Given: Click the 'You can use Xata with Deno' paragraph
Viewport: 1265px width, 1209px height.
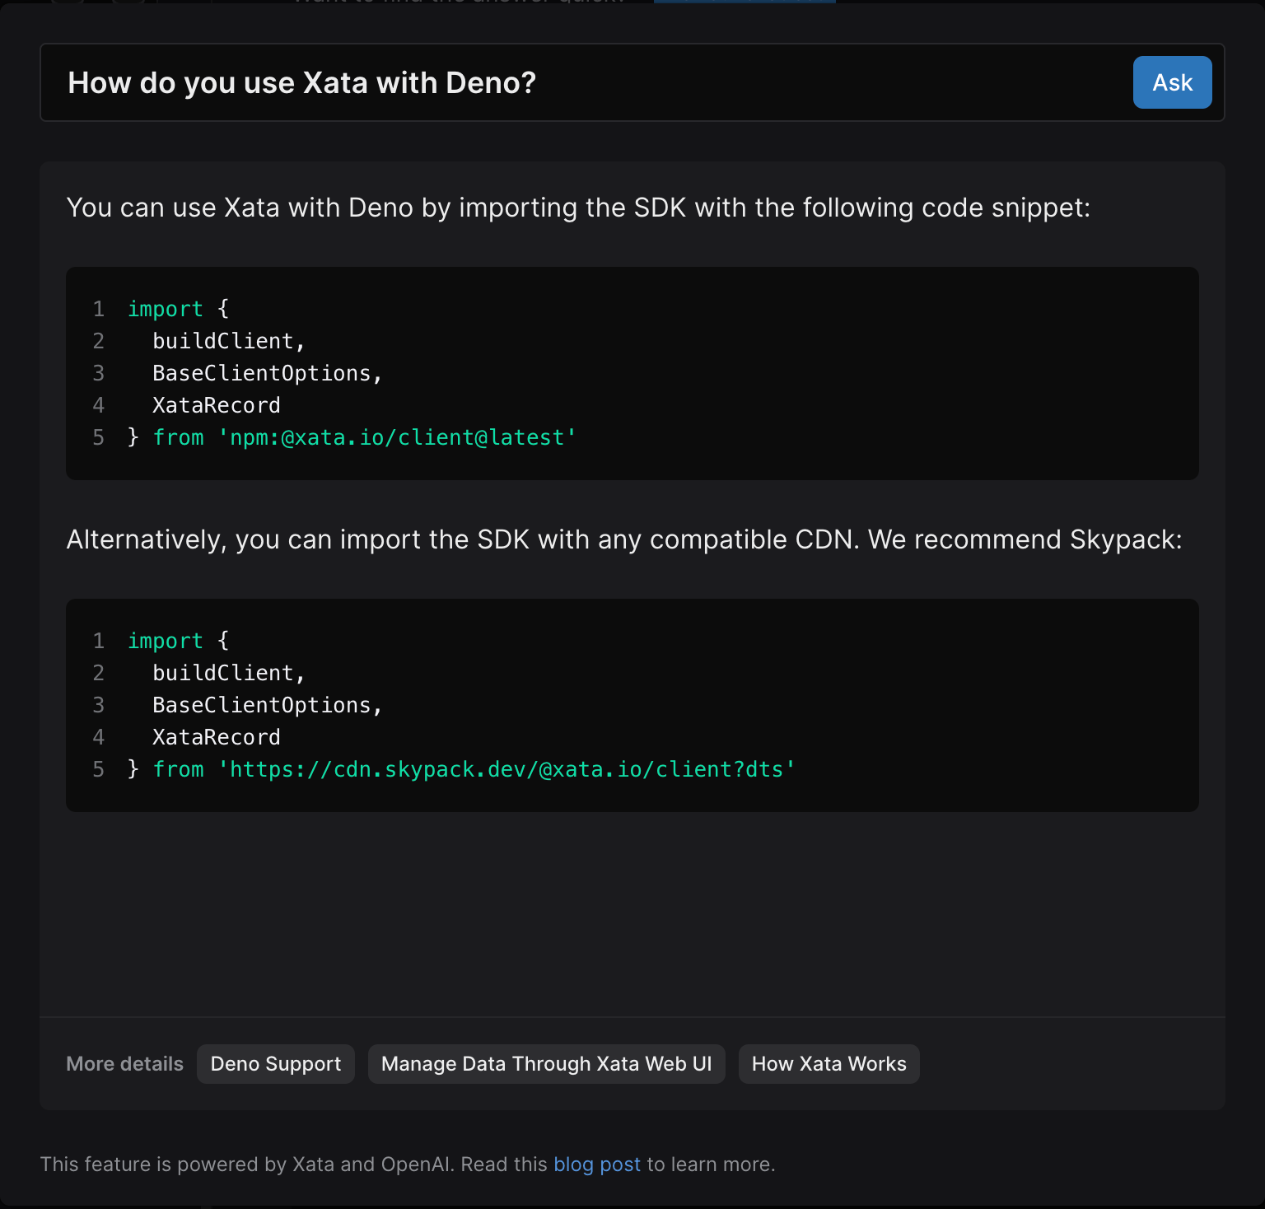Looking at the screenshot, I should tap(577, 208).
